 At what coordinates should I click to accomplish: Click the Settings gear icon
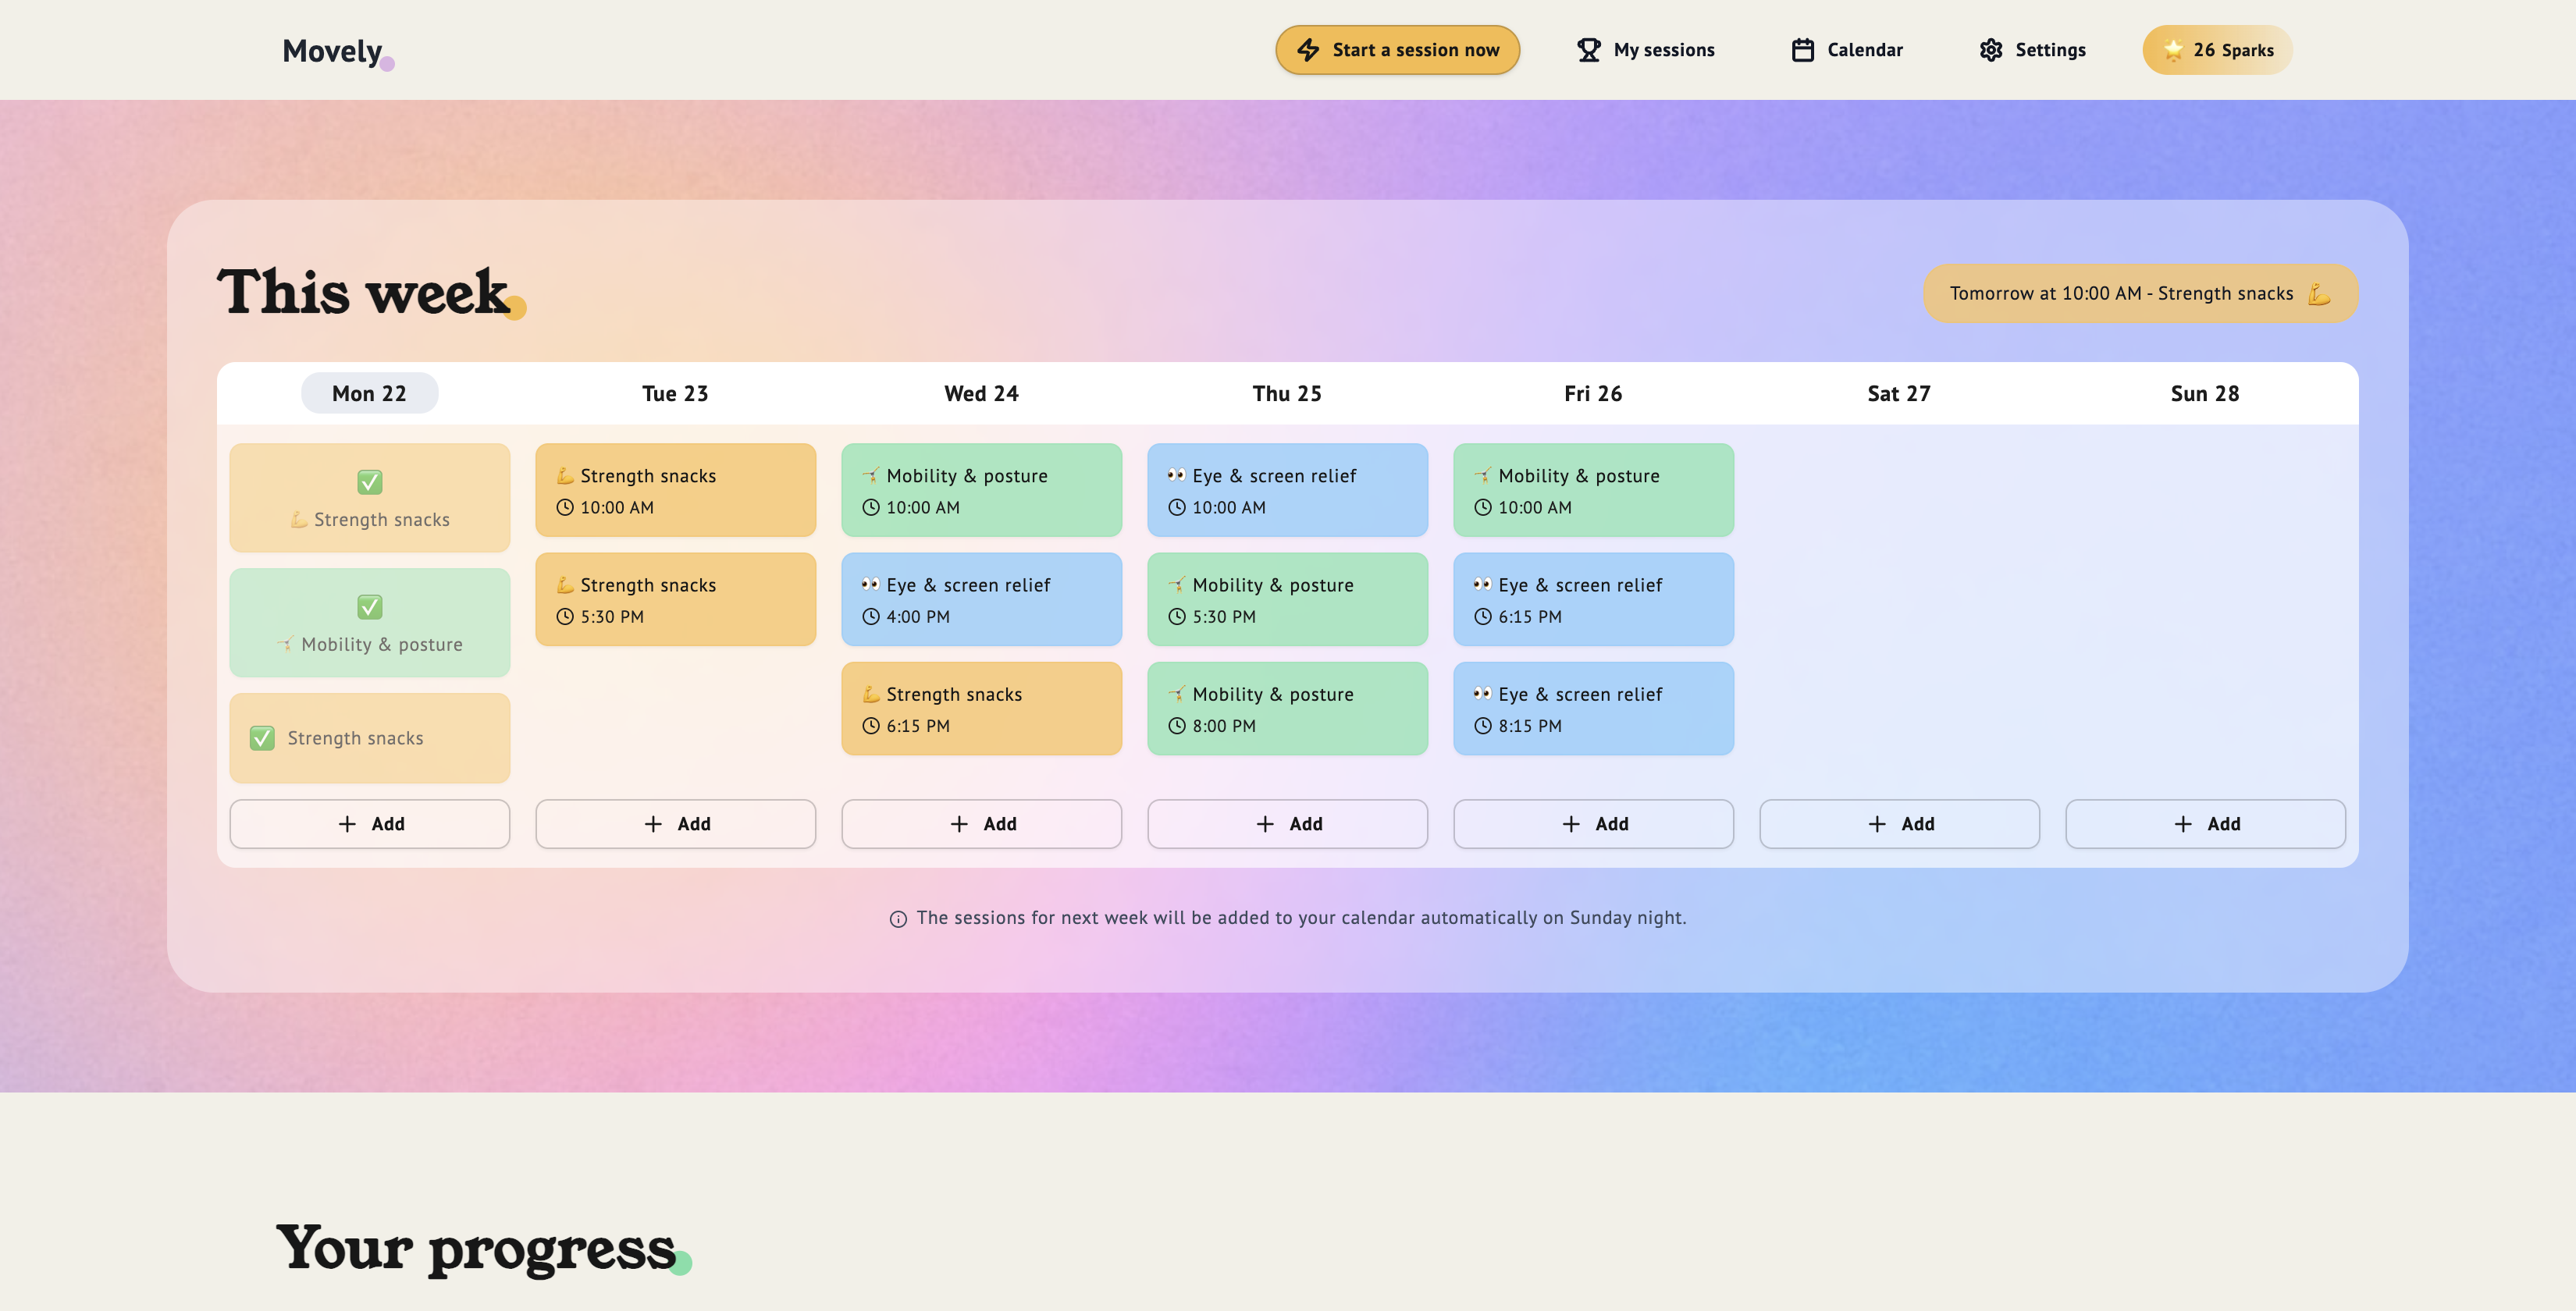coord(1991,50)
